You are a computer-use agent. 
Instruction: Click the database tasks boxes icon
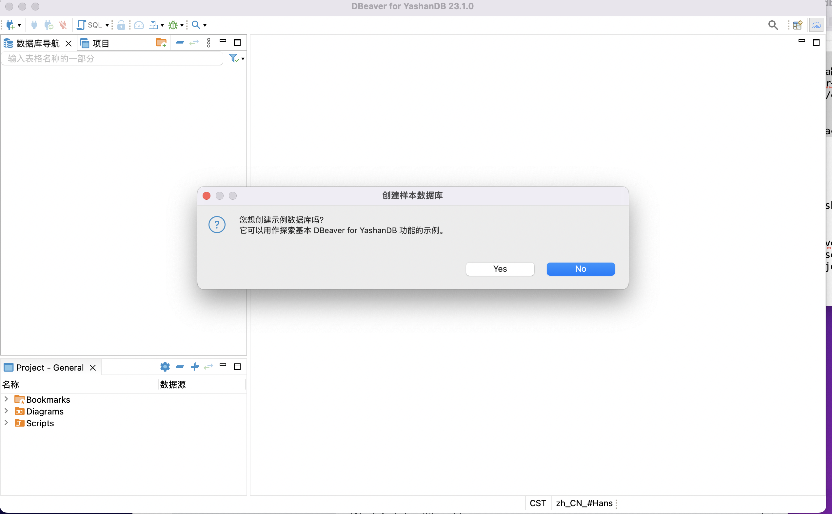coord(153,25)
